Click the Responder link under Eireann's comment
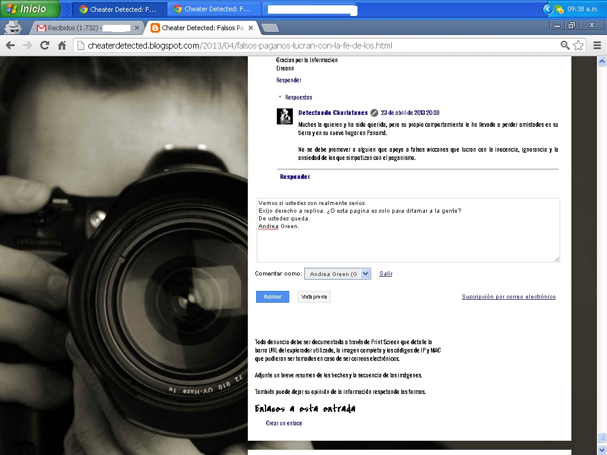 pyautogui.click(x=289, y=80)
